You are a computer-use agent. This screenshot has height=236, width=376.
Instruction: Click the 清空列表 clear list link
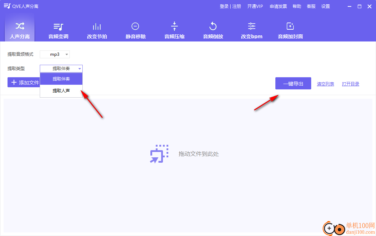click(x=326, y=84)
